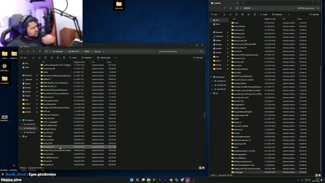325x183 pixels.
Task: Click Yeni Birim (D:) breadcrumb segment
Action: coord(74,51)
